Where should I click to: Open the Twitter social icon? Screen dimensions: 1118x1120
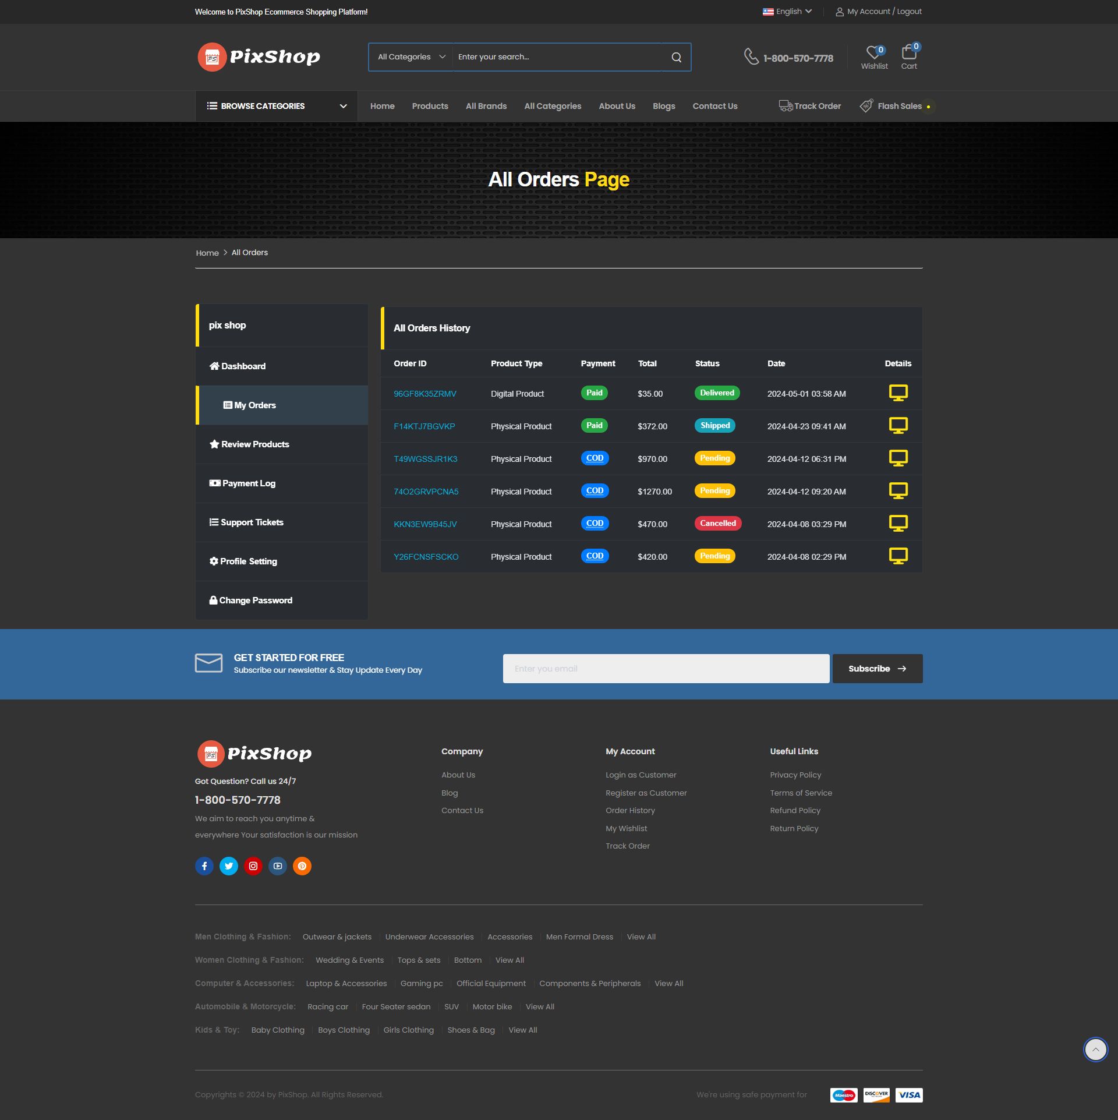tap(229, 866)
